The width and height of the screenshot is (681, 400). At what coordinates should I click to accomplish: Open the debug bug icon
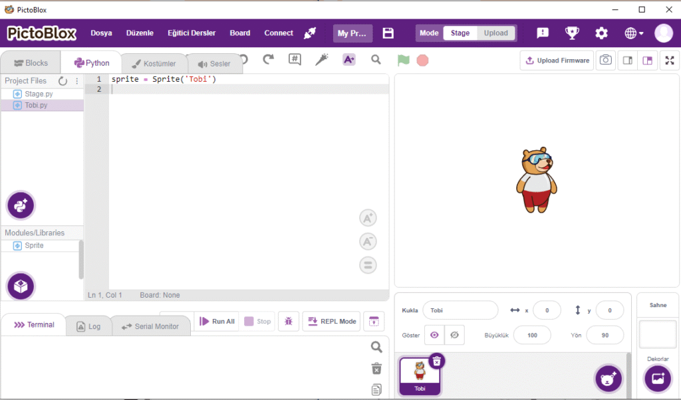[288, 322]
